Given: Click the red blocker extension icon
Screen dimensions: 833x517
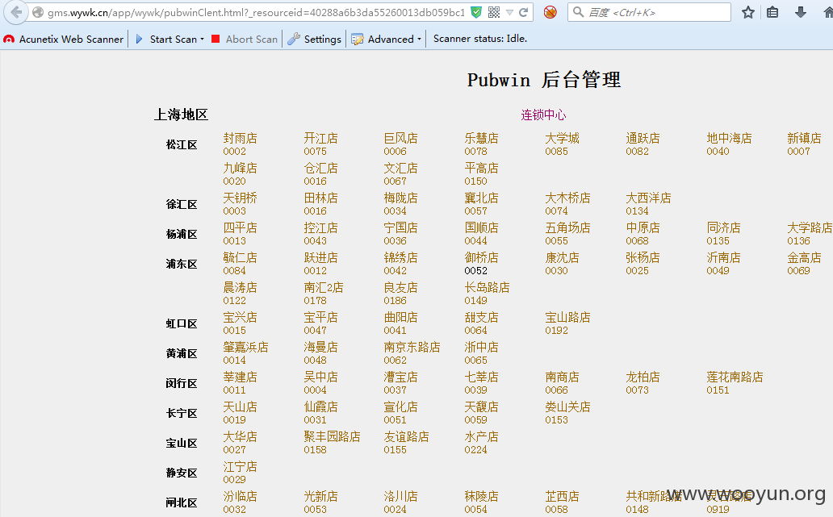Looking at the screenshot, I should (550, 12).
